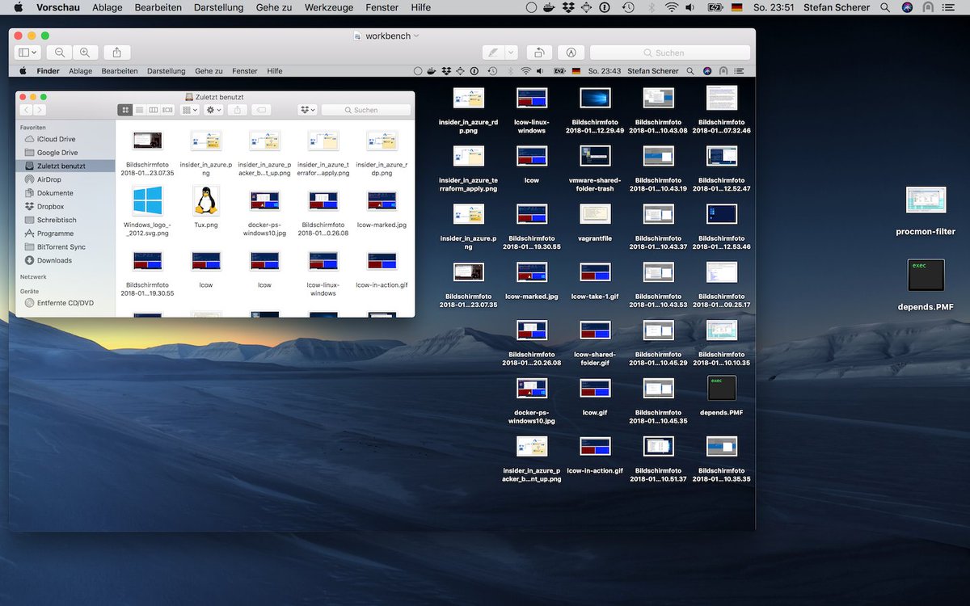Select Schreibtisch in the Finder sidebar
This screenshot has width=970, height=606.
click(x=57, y=220)
